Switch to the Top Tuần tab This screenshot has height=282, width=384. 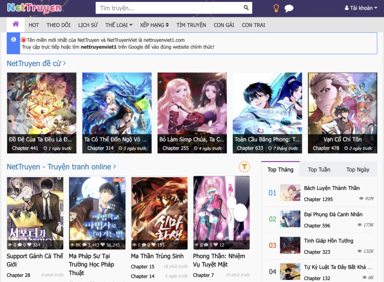tap(319, 170)
